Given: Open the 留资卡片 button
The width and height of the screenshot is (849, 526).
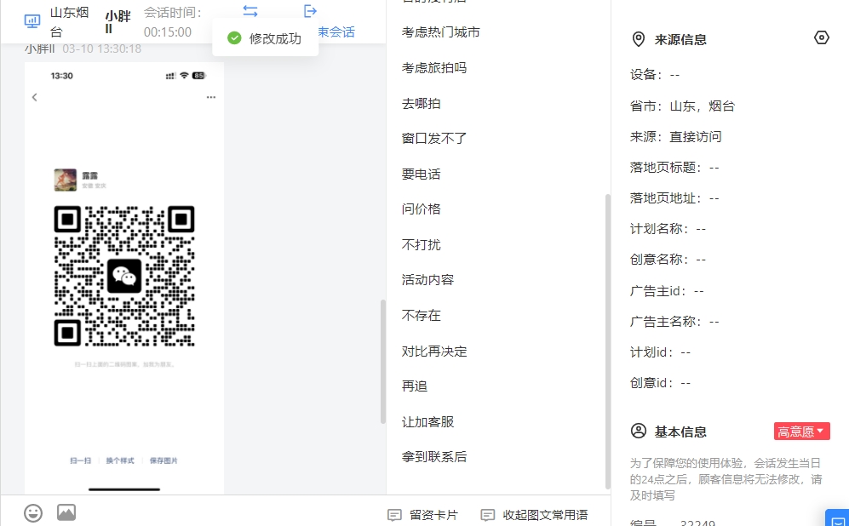Looking at the screenshot, I should [x=423, y=515].
